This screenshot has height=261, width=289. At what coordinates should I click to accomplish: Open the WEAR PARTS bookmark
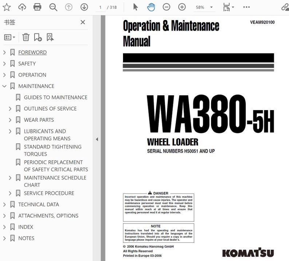(x=39, y=120)
